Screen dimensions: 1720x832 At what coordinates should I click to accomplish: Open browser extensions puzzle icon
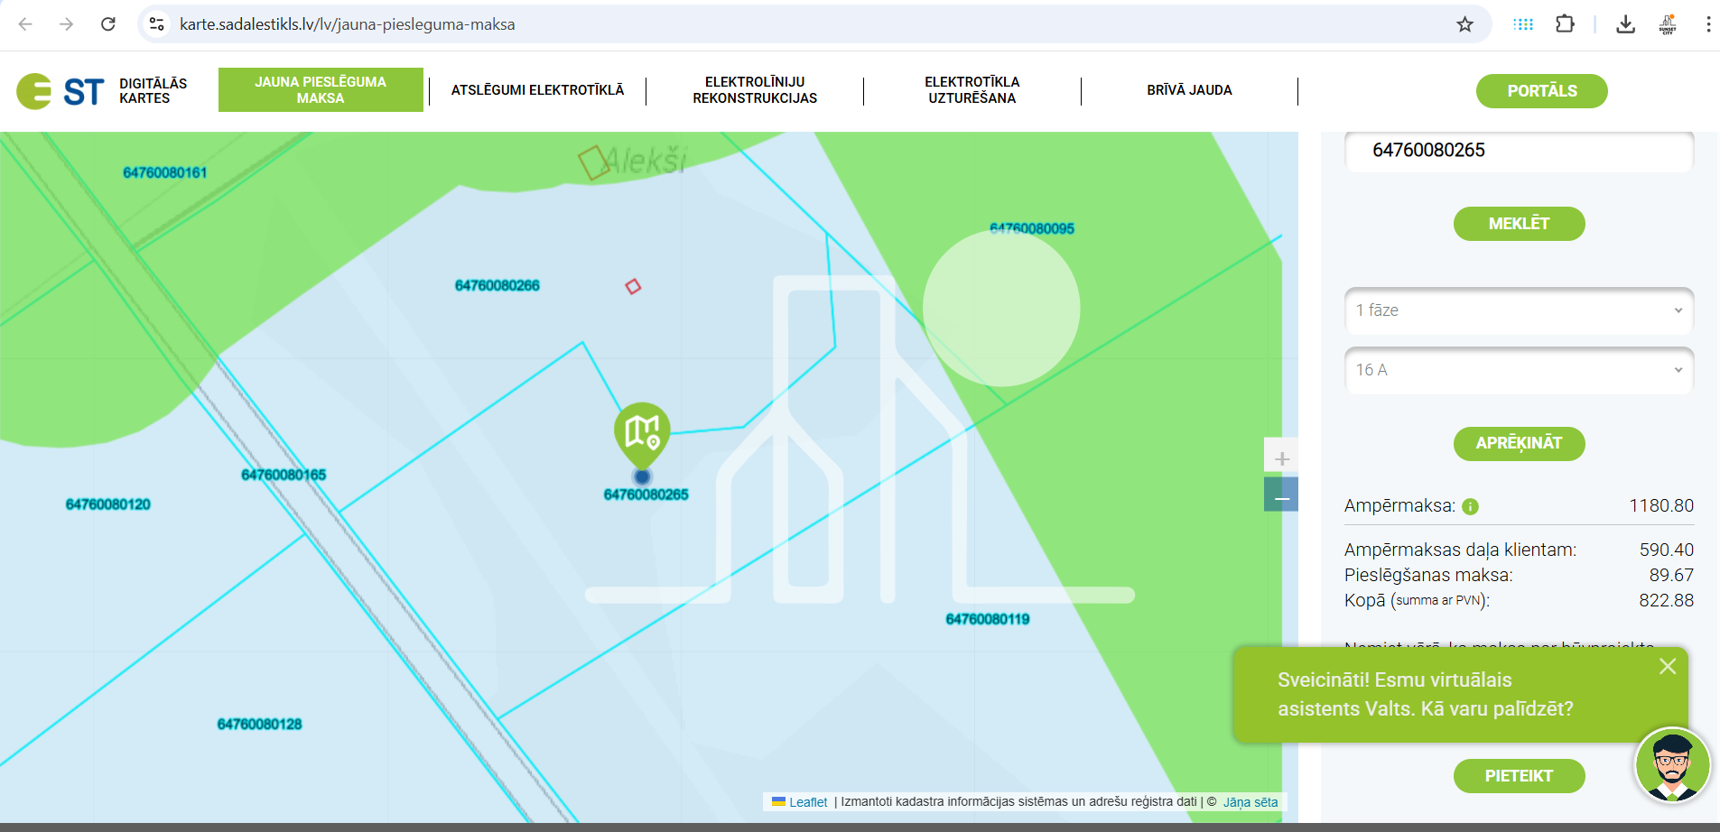(x=1565, y=24)
